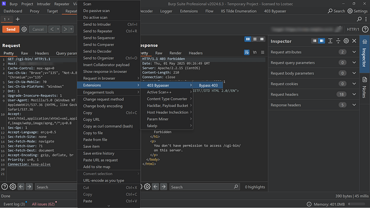The width and height of the screenshot is (370, 208).
Task: Select combined tabbed request/response layout
Action: tap(262, 39)
